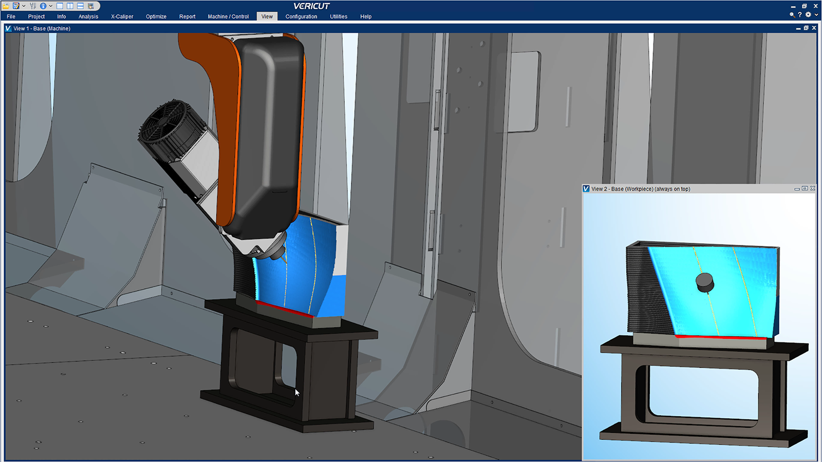
Task: Switch to single view layout icon
Action: point(60,6)
